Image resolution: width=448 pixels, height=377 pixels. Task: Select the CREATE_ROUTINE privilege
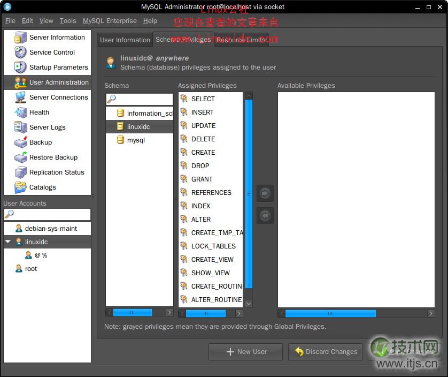[211, 286]
